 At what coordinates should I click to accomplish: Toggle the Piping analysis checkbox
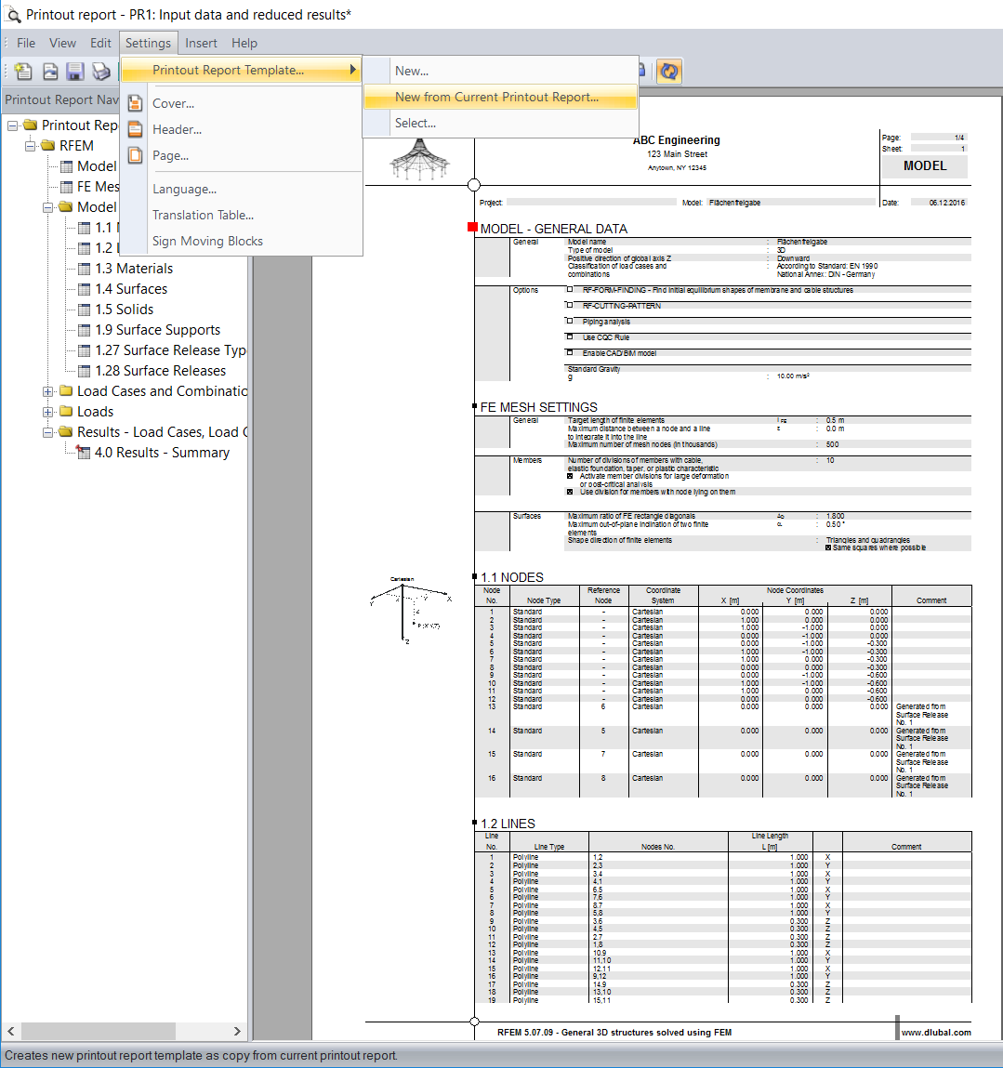pyautogui.click(x=569, y=321)
